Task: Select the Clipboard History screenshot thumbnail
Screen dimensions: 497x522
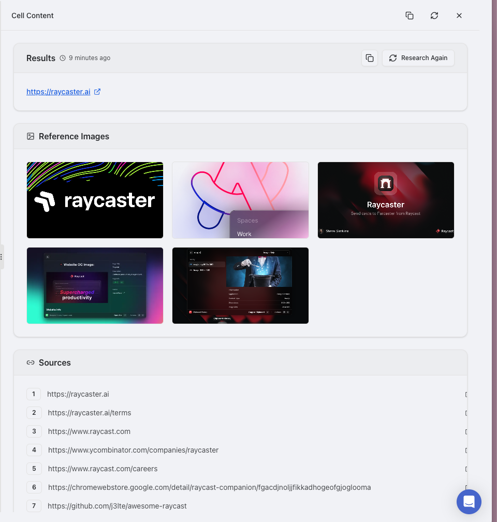Action: 240,285
